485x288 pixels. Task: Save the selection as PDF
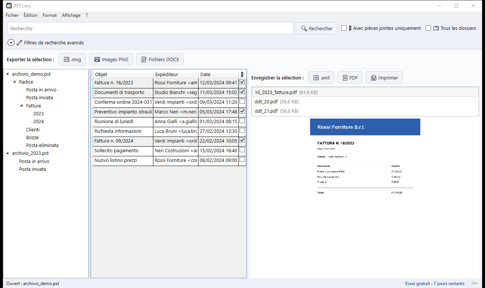pyautogui.click(x=350, y=78)
